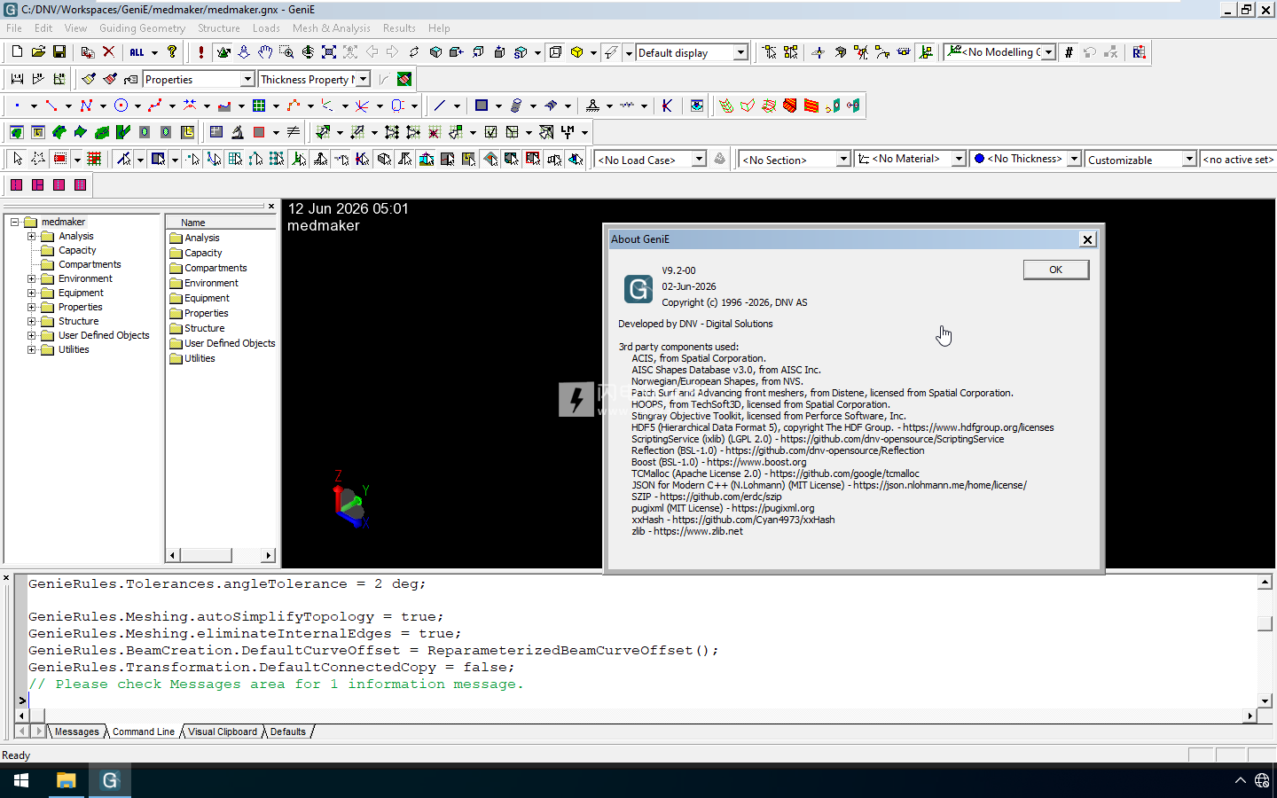Screen dimensions: 1277x798
Task: Switch to the Command Line tab
Action: point(144,731)
